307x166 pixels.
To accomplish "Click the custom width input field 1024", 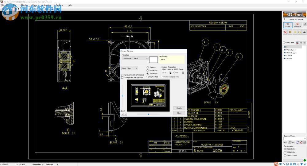I will tap(165, 73).
